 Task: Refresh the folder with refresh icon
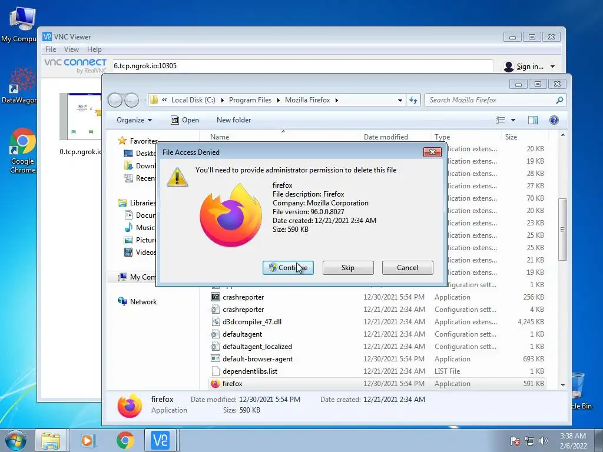pos(413,100)
